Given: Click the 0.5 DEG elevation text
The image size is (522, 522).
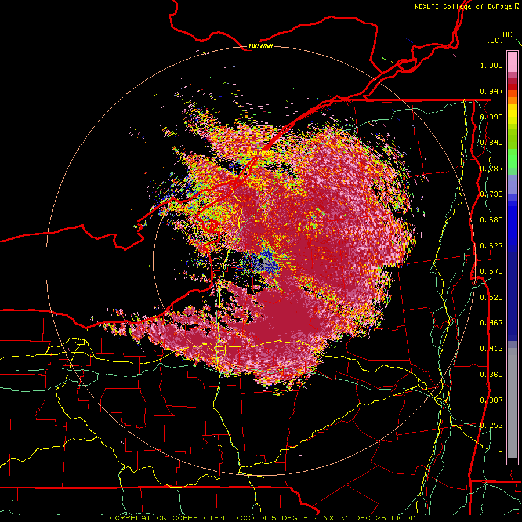Looking at the screenshot, I should (280, 518).
